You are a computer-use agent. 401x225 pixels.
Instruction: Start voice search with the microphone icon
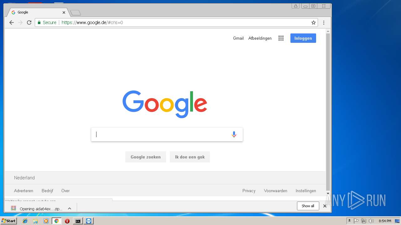pos(234,134)
